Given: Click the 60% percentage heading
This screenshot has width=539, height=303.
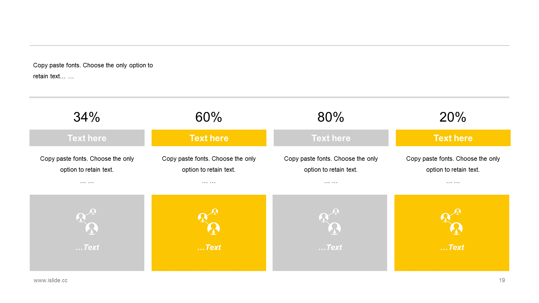Looking at the screenshot, I should click(209, 117).
